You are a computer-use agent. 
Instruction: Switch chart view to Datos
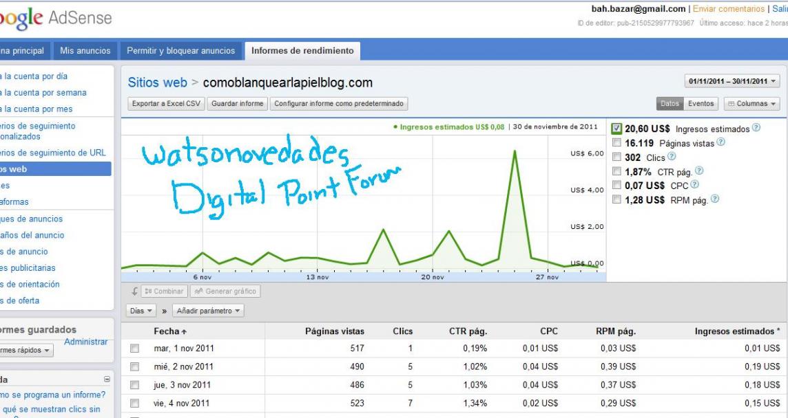point(670,103)
